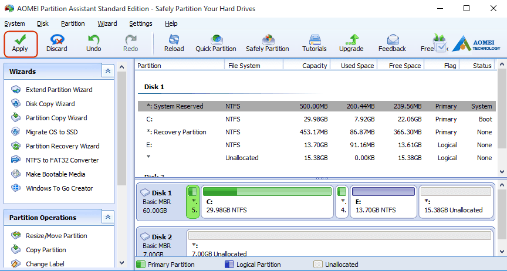Sort by the Flag column header
This screenshot has width=507, height=271.
442,66
